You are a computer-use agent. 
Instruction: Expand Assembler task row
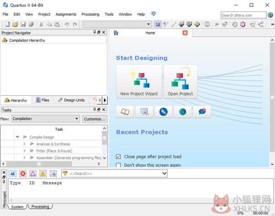click(x=24, y=158)
